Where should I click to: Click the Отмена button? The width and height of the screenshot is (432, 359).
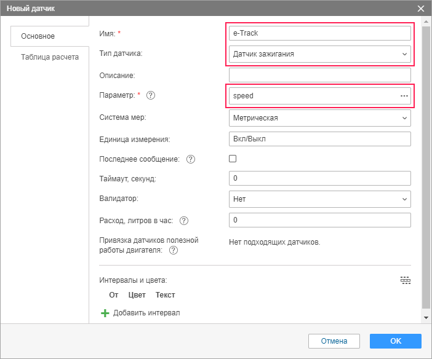(x=334, y=341)
